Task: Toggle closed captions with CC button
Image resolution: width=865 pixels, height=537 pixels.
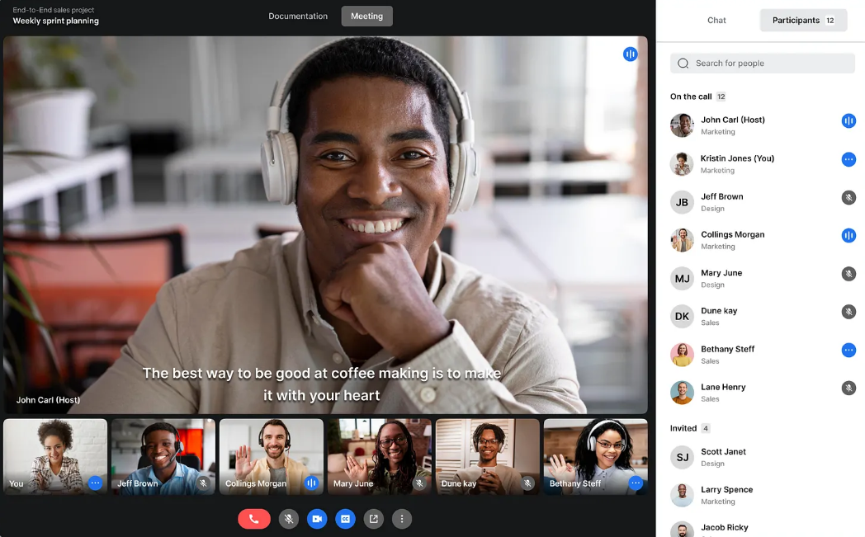Action: click(x=346, y=519)
